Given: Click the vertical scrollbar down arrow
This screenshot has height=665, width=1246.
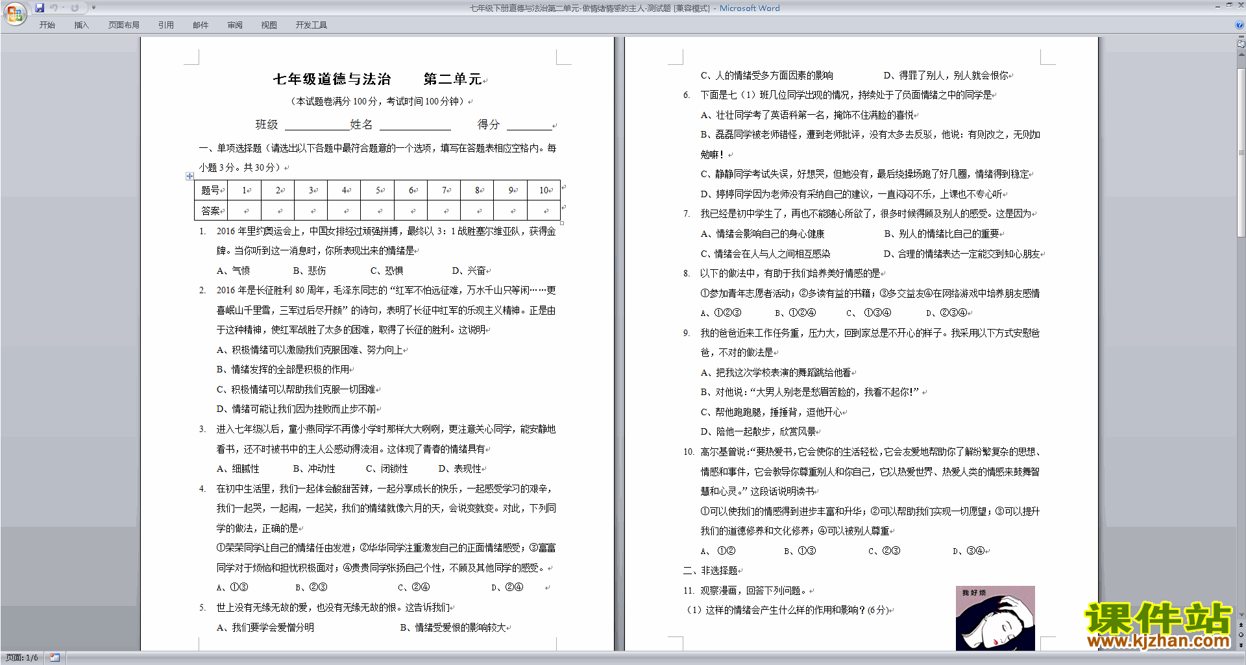Looking at the screenshot, I should pyautogui.click(x=1241, y=614).
